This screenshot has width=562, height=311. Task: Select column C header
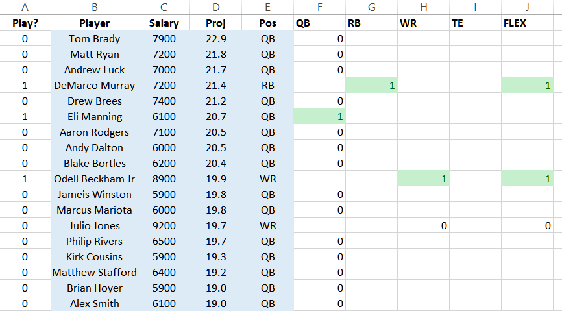(164, 7)
